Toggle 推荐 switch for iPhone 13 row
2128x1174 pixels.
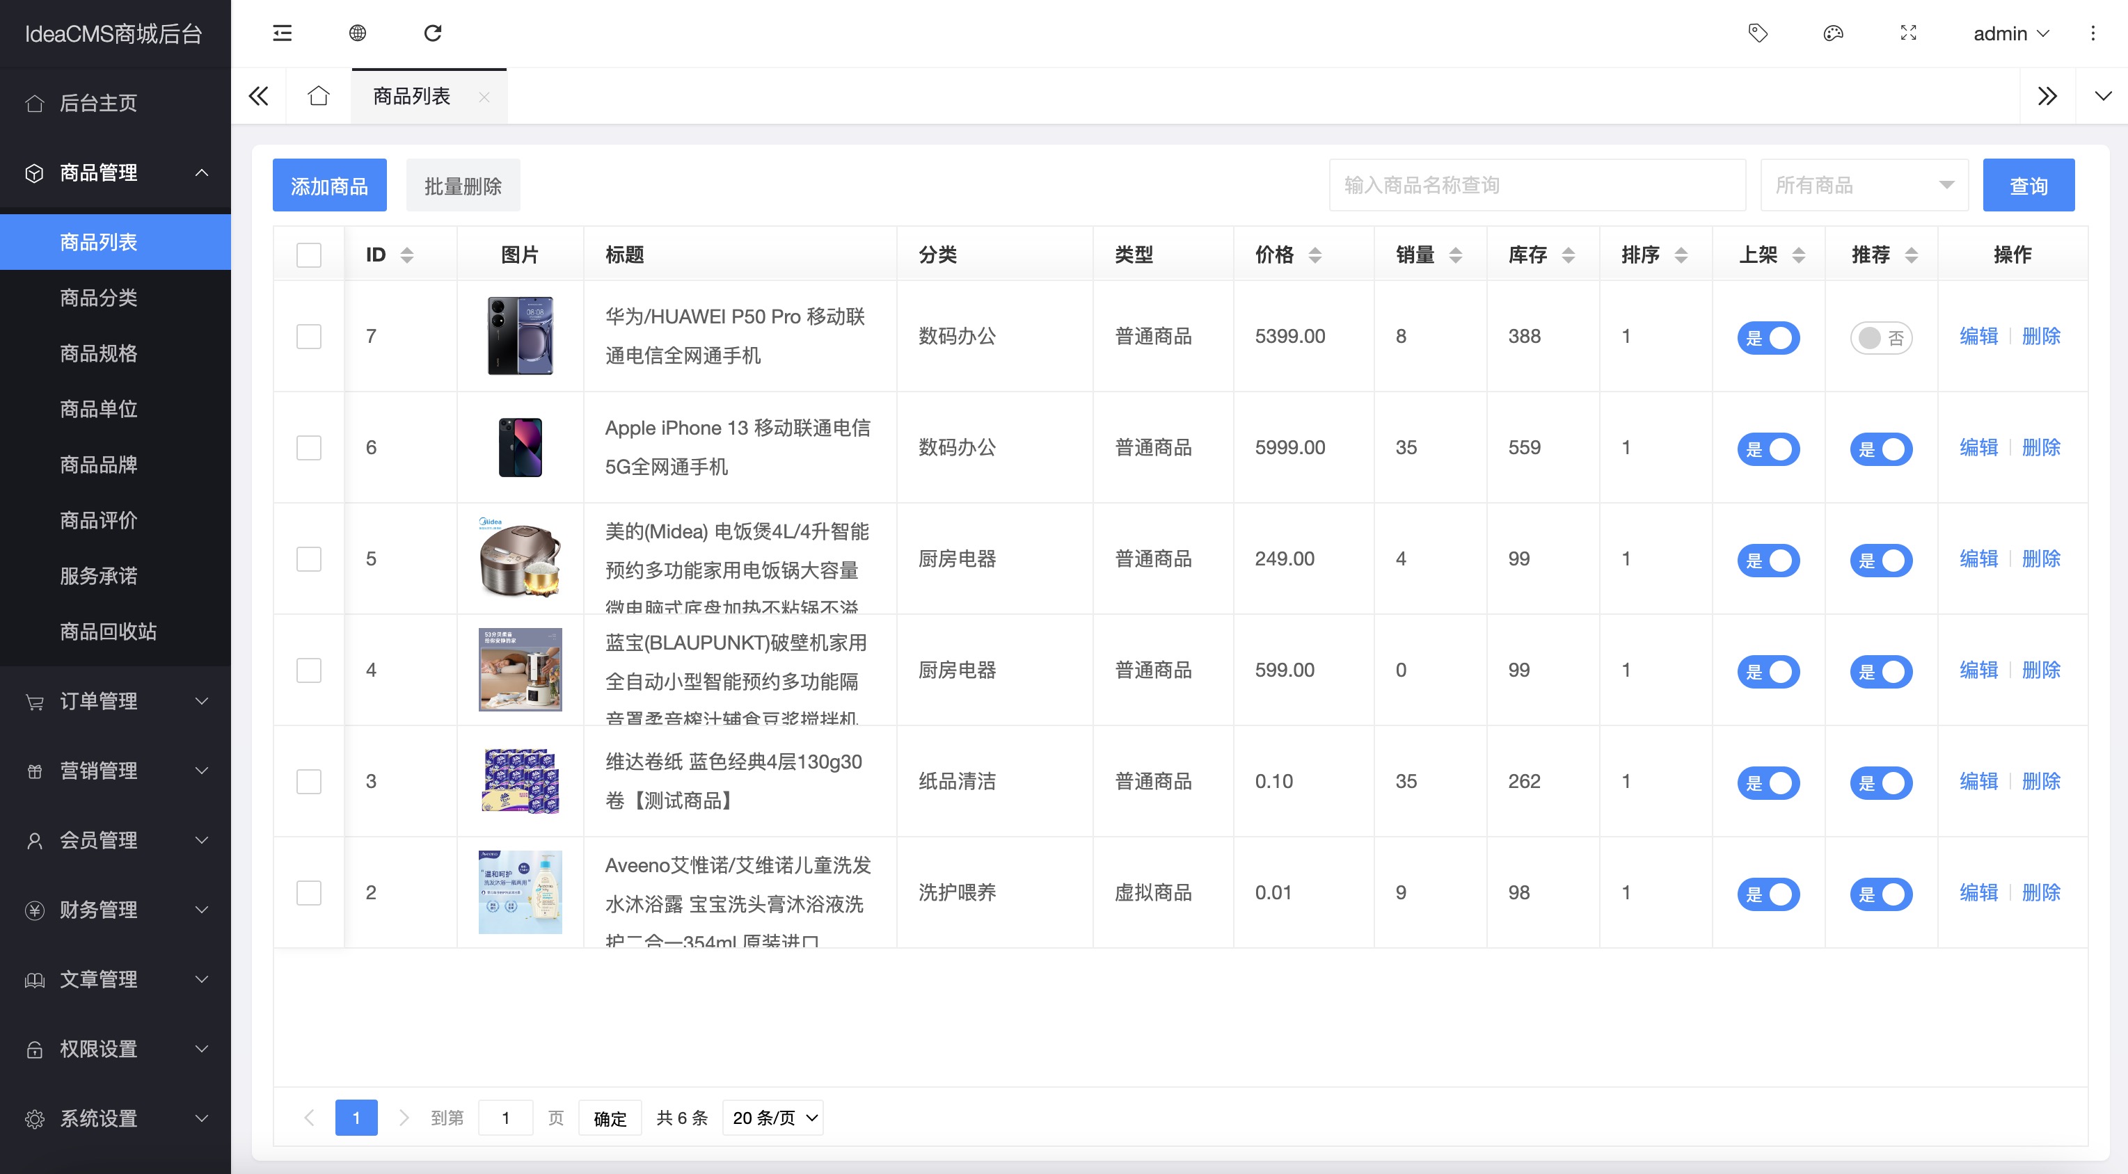(1881, 449)
